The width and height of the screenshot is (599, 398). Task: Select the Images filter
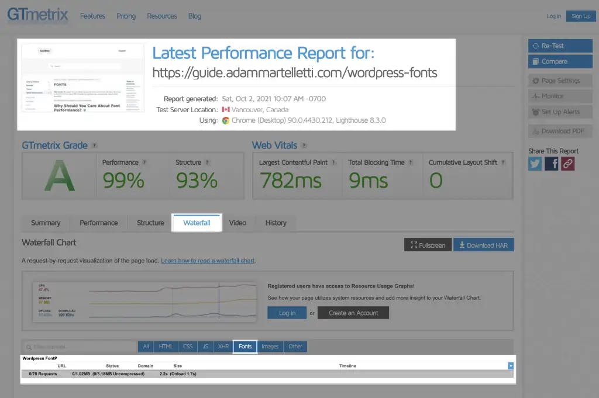(x=270, y=347)
